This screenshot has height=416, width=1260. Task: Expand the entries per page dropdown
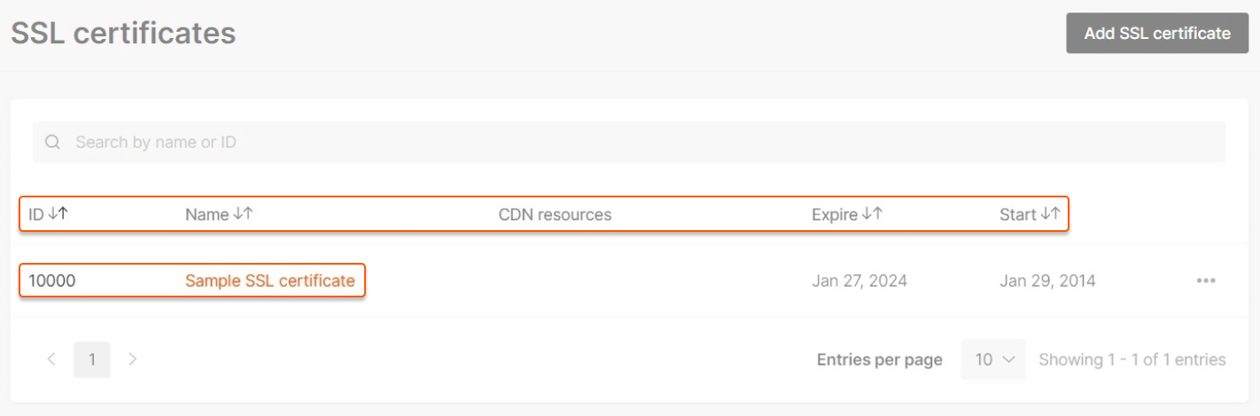point(993,359)
